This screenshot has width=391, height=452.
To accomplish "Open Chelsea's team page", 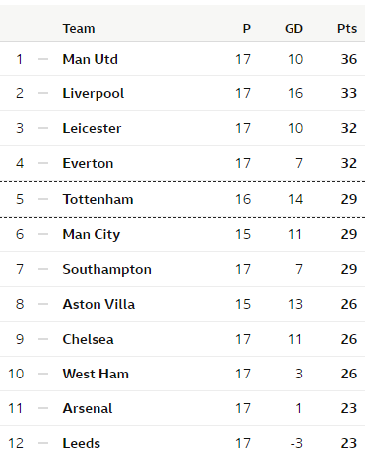I will (x=88, y=339).
